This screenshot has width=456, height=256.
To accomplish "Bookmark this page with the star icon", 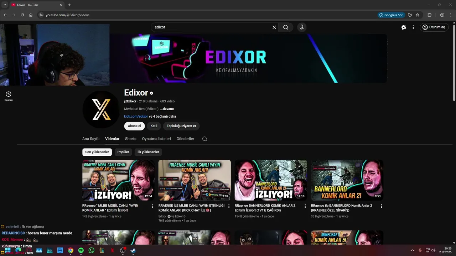I will 418,15.
